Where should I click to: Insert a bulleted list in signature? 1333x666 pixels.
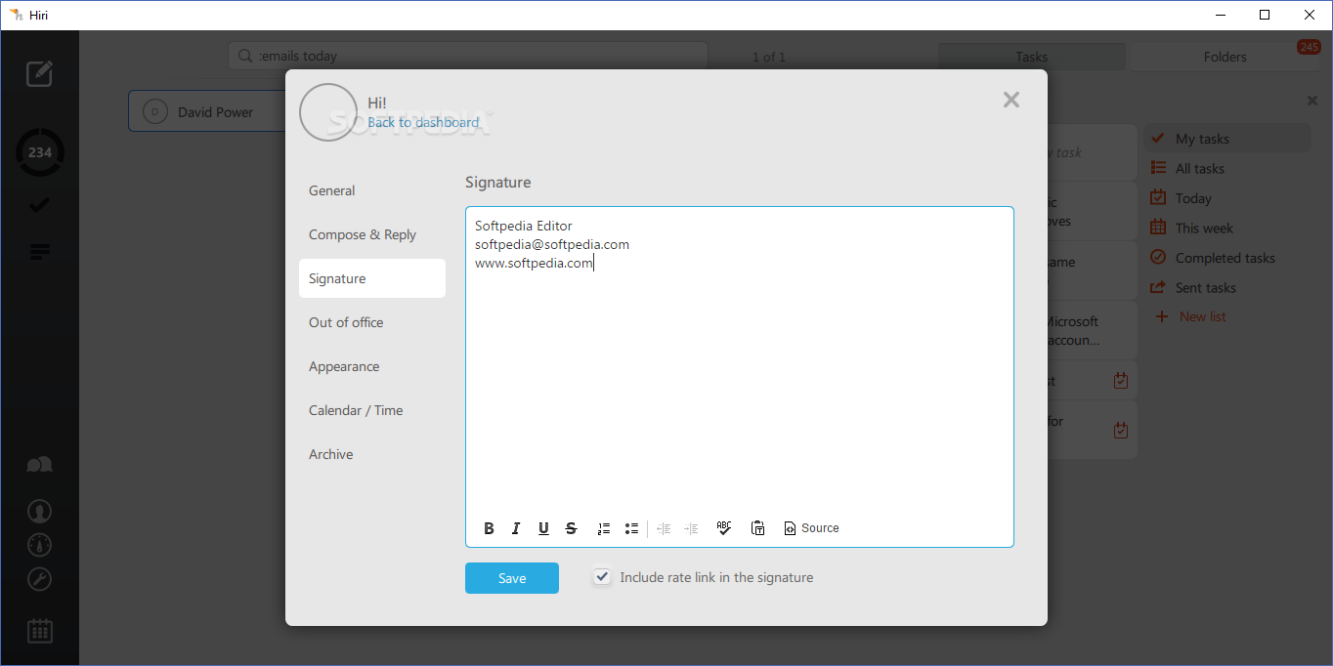[631, 528]
